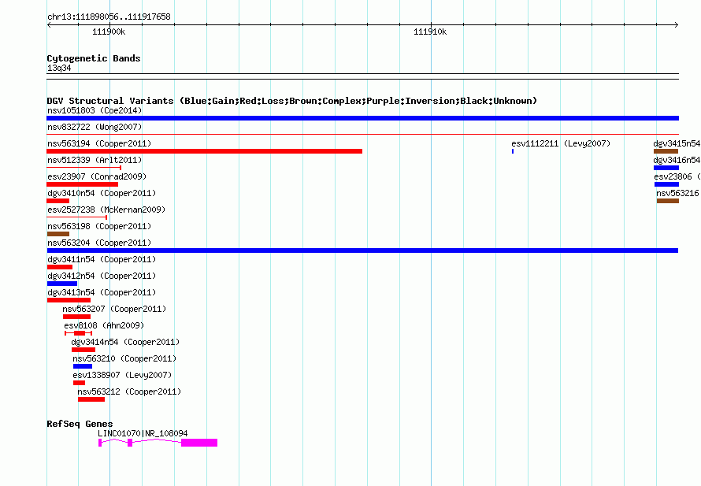Select the blue nsv1051803 gain bar

tap(362, 118)
